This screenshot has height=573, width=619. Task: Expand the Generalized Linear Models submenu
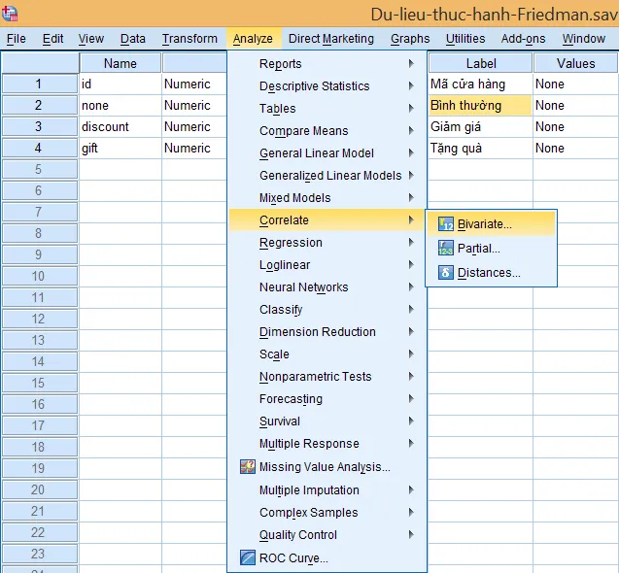327,175
